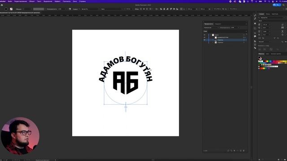Click Vertical Align Bottom icon
This screenshot has height=161, width=287.
click(177, 9)
